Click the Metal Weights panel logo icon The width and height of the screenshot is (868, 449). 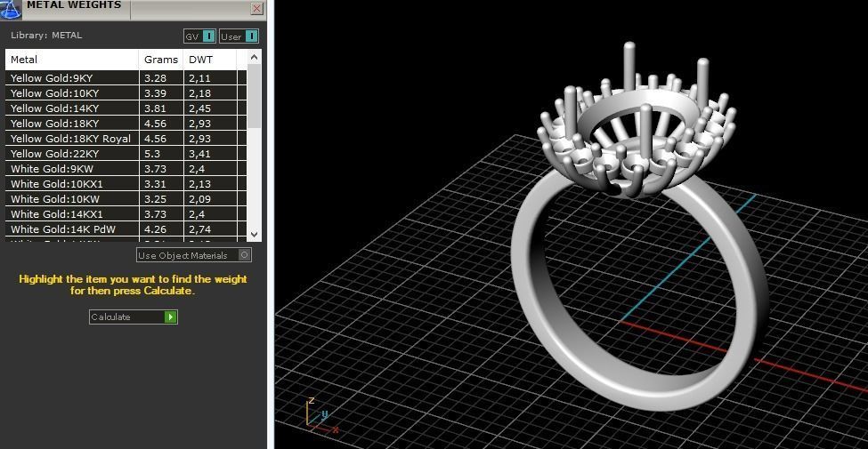(11, 8)
